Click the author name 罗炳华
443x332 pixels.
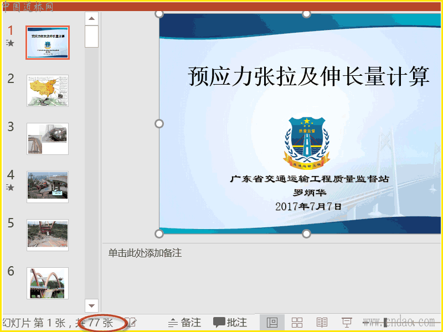coord(310,193)
